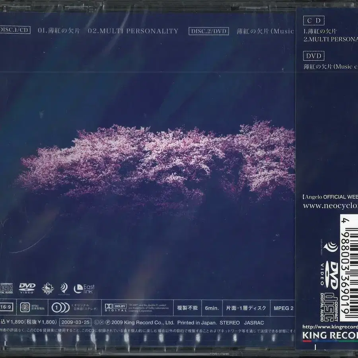Click the JASRAC text

(x=254, y=323)
